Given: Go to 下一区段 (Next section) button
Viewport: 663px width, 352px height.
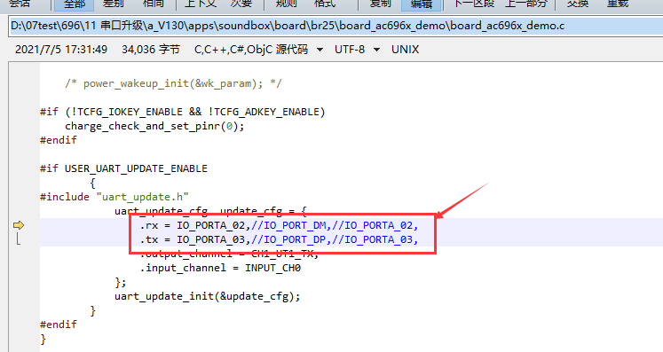Looking at the screenshot, I should coord(474,4).
